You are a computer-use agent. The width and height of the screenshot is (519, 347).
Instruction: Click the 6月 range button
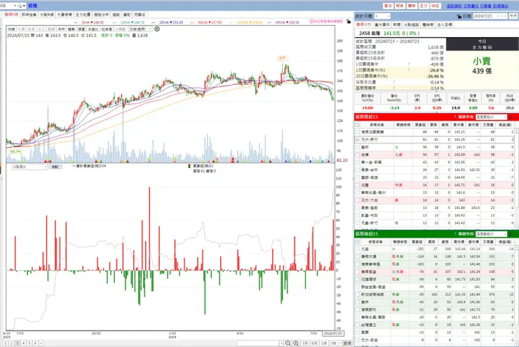(x=314, y=343)
